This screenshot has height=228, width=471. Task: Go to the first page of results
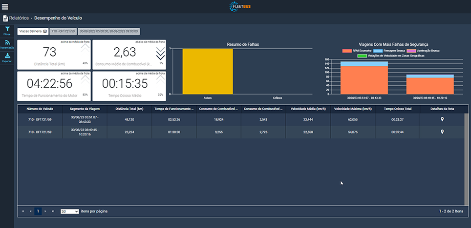coord(22,211)
